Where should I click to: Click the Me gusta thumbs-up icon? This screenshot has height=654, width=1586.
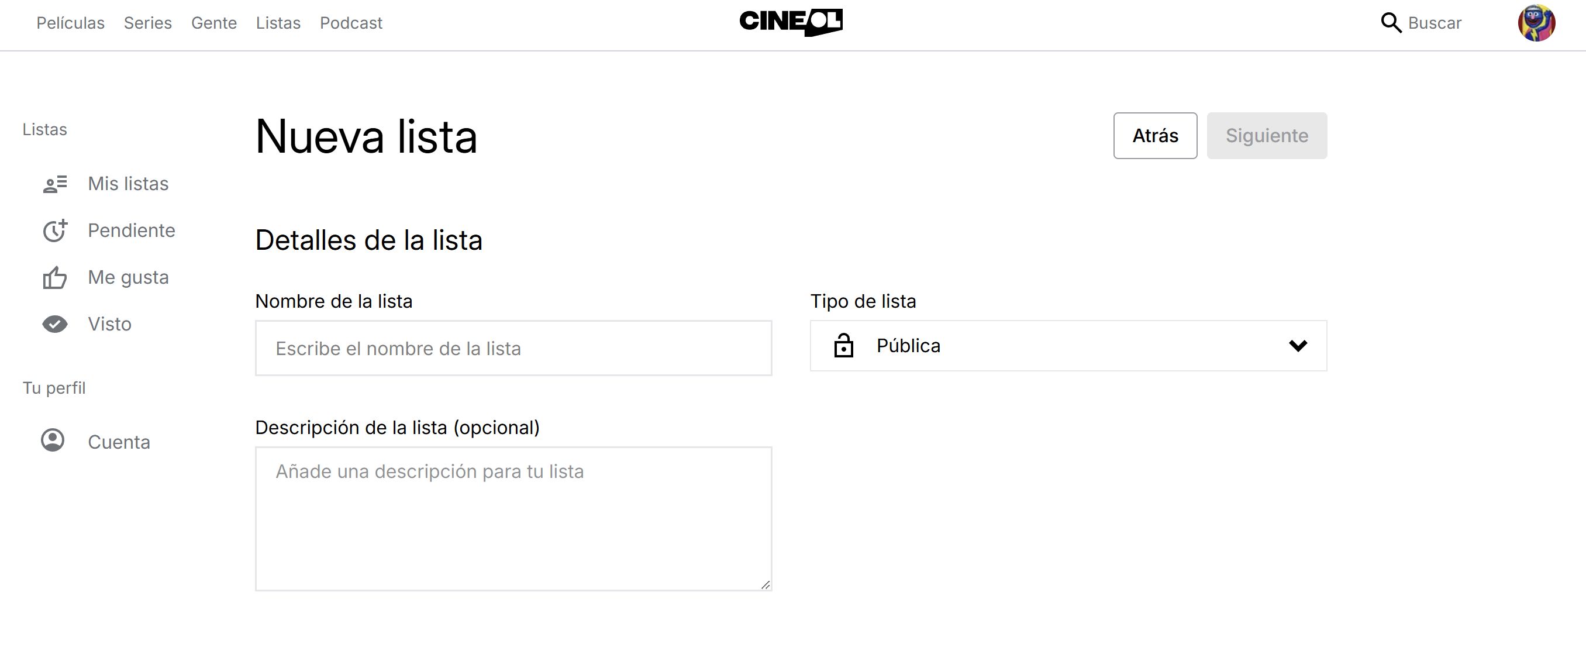coord(55,277)
